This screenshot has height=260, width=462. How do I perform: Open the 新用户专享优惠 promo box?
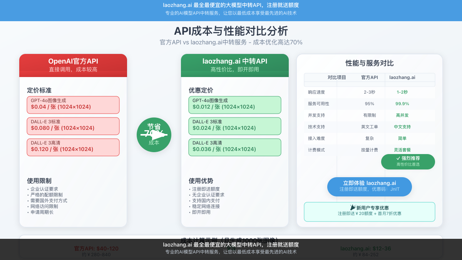point(370,212)
